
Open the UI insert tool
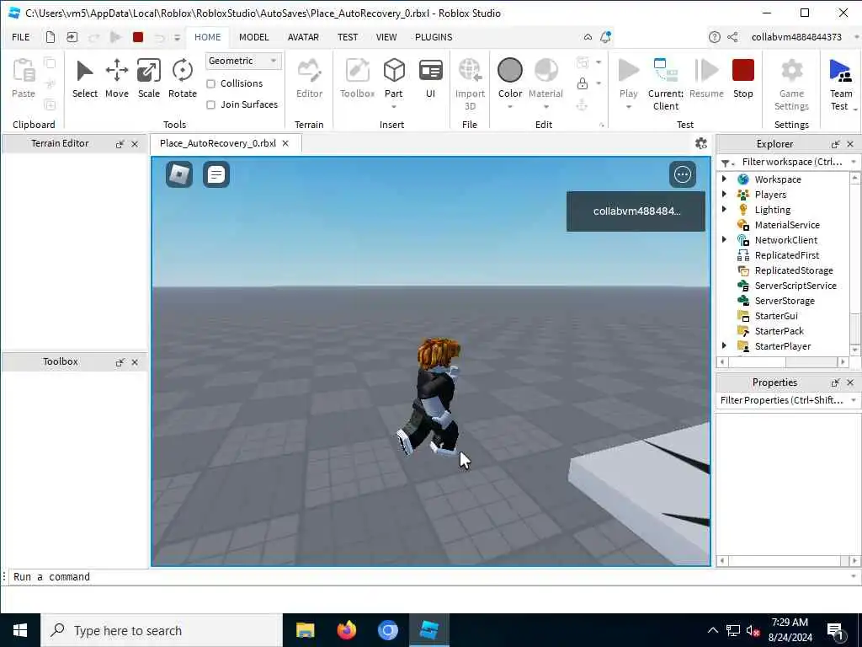tap(430, 79)
